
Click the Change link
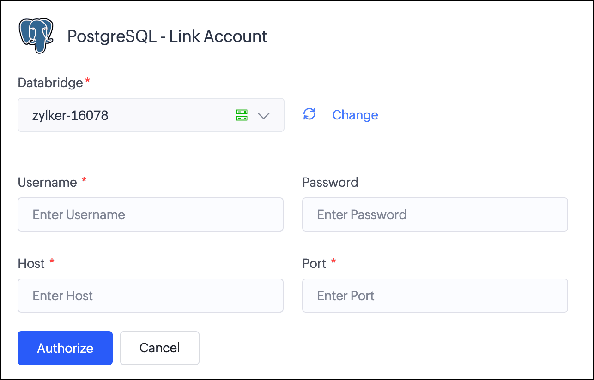355,115
